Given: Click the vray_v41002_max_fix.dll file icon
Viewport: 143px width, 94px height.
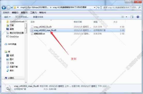Looking at the screenshot, I should [32, 30].
